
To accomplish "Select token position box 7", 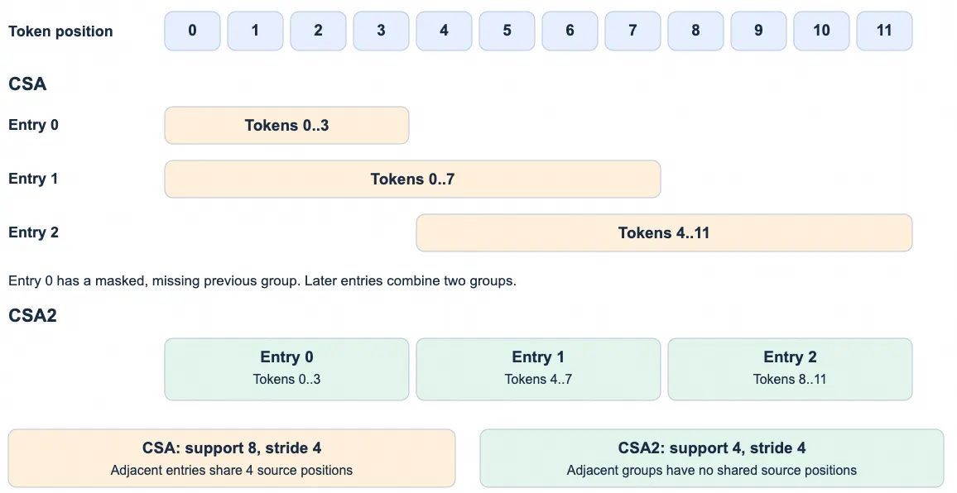I will [x=632, y=31].
